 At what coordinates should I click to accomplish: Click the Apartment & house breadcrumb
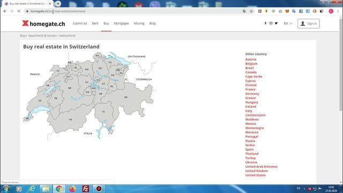pos(42,35)
